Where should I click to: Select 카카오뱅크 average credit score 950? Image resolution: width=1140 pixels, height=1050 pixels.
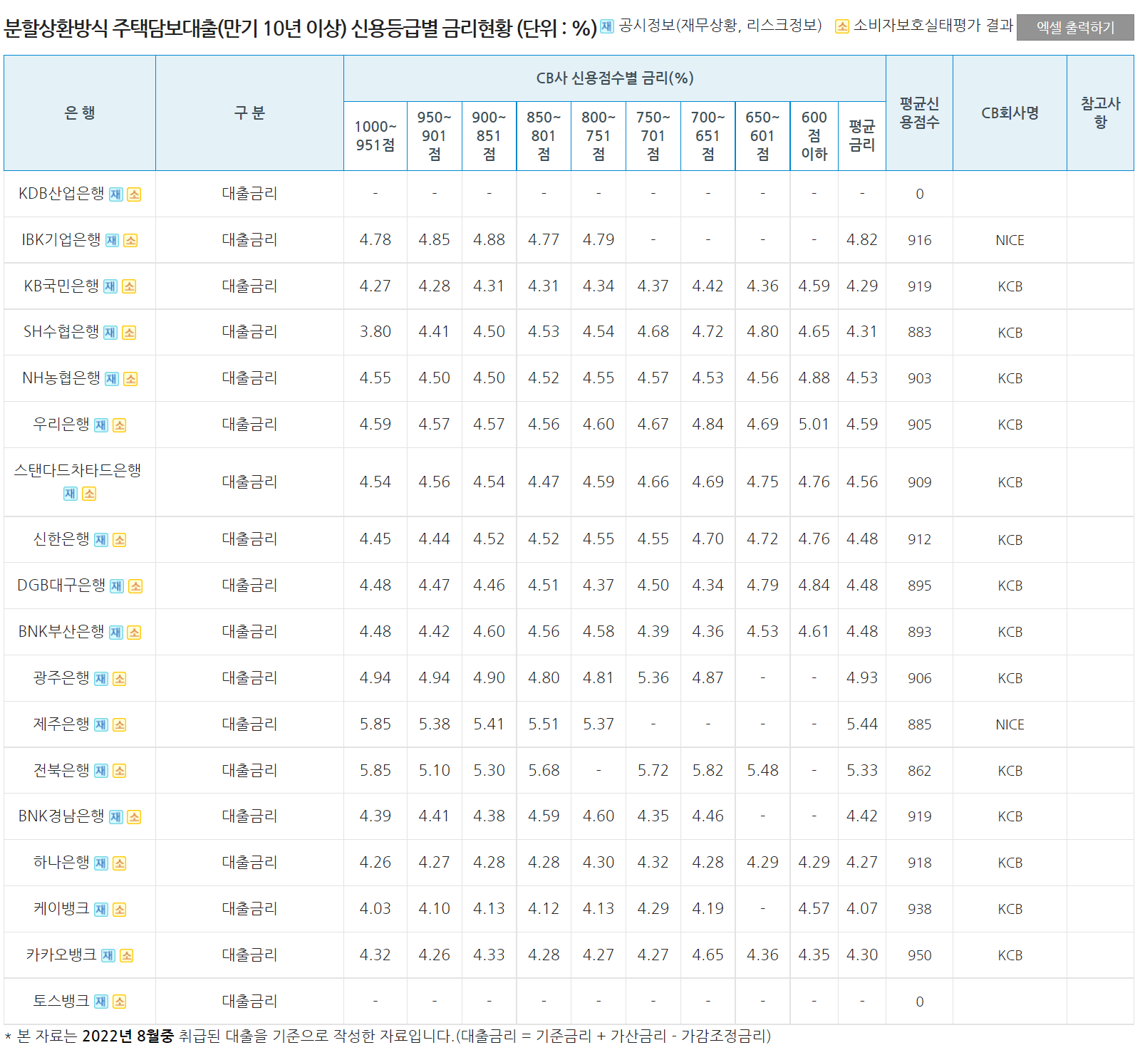920,955
